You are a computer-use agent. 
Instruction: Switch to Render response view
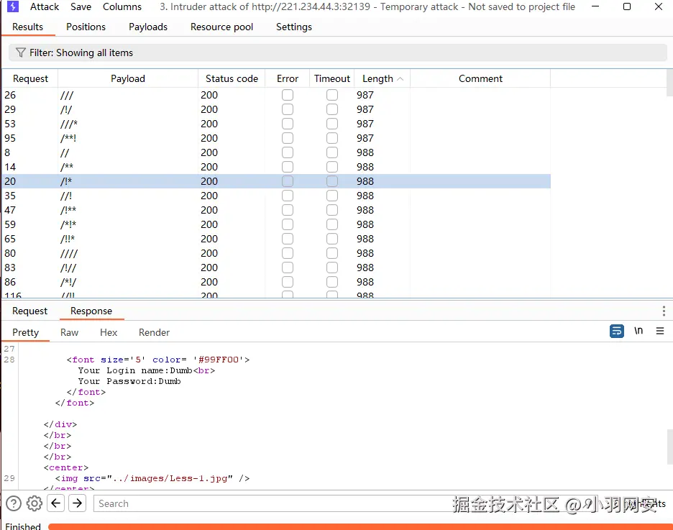click(154, 332)
